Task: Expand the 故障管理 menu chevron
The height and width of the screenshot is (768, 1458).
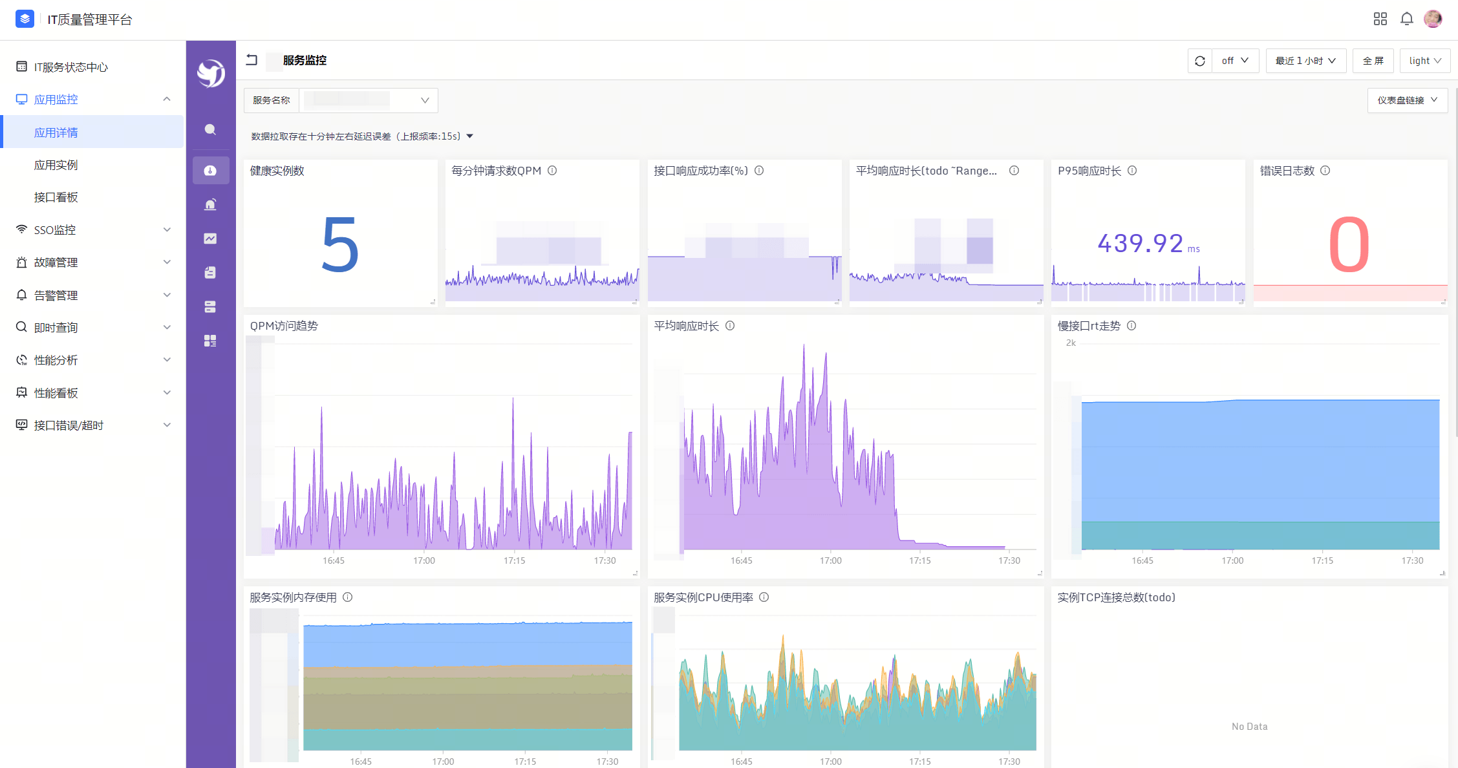Action: 167,262
